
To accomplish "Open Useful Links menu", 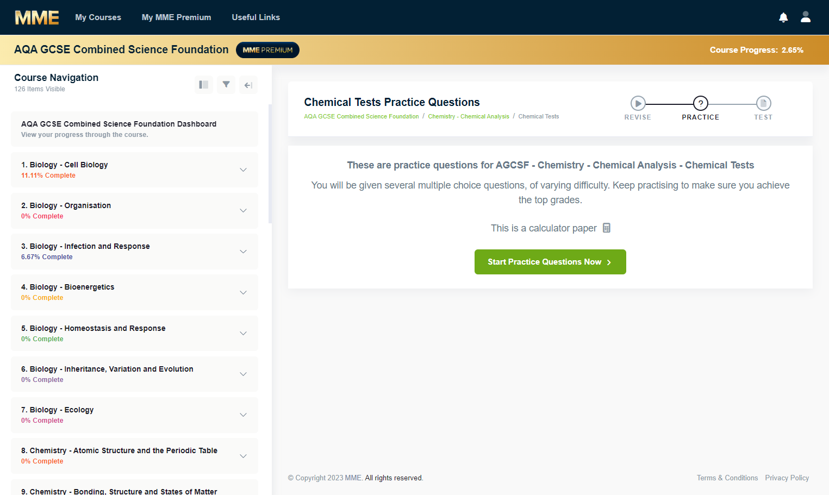I will [255, 17].
